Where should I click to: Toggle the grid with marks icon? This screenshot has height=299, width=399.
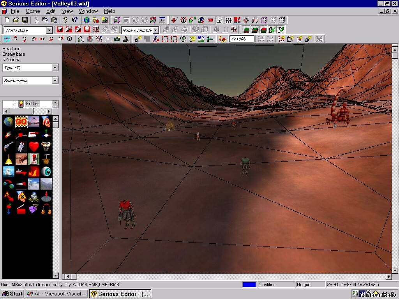[x=219, y=20]
